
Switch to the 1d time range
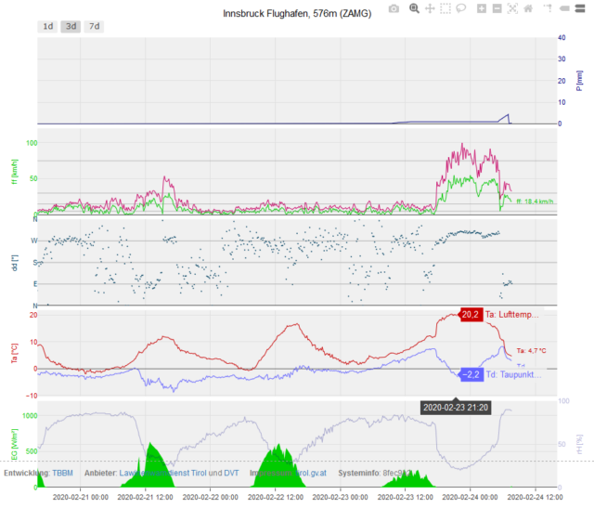click(x=47, y=26)
